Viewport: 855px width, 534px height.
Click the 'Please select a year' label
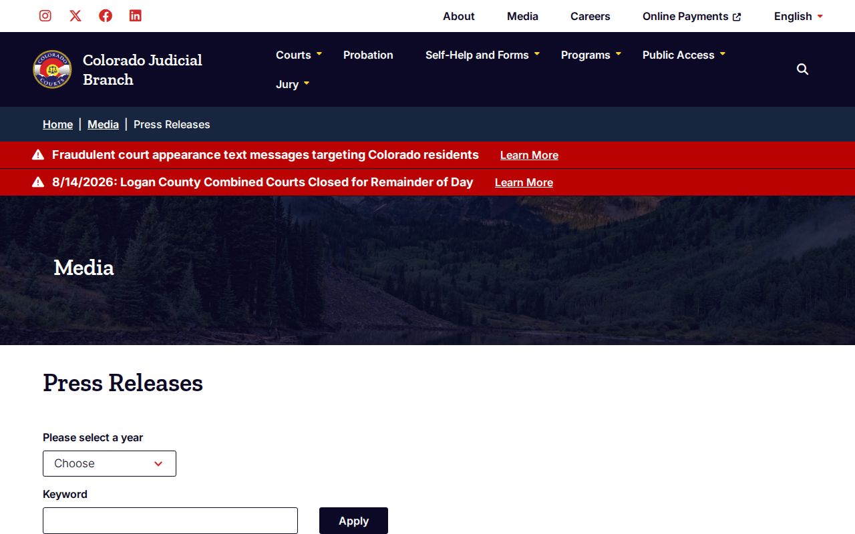pyautogui.click(x=93, y=437)
